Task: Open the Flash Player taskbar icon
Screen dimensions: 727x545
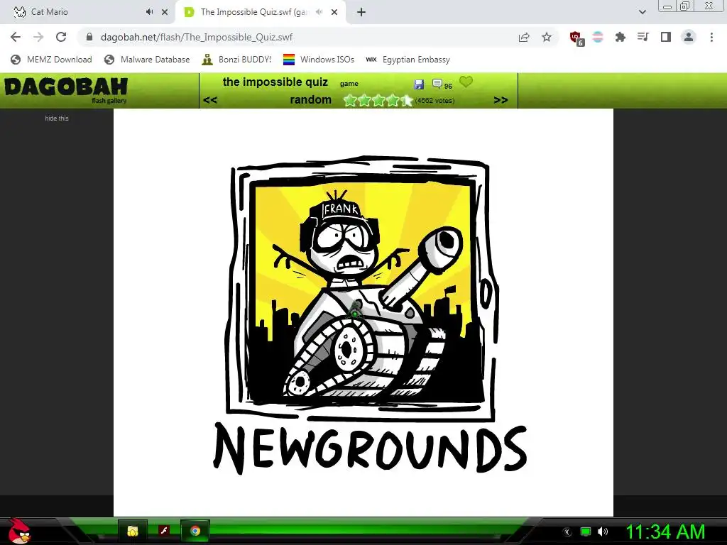Action: (x=164, y=531)
